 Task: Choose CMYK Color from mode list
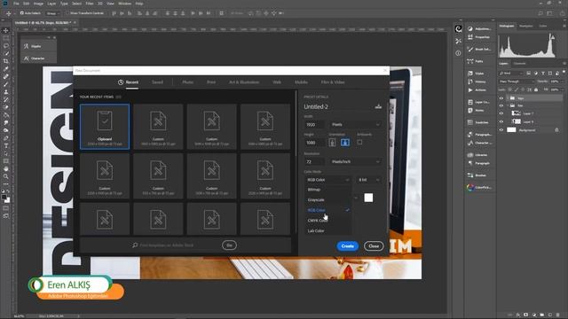click(327, 221)
